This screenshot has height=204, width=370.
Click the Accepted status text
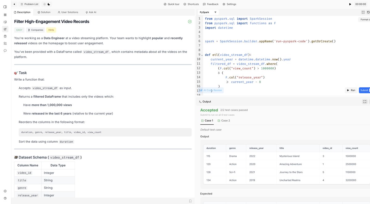tap(209, 110)
